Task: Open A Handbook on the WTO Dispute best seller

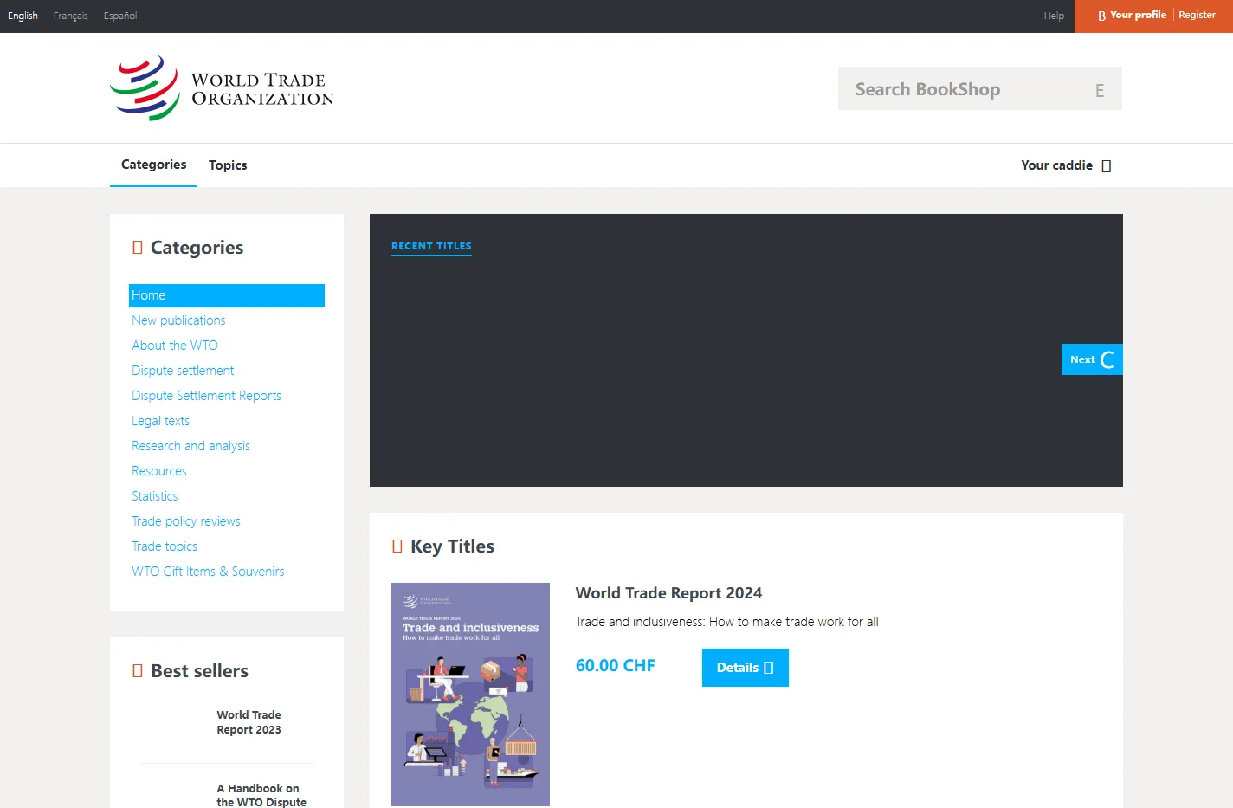Action: [261, 795]
